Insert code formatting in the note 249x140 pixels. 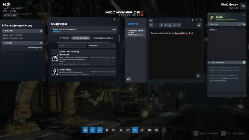click(x=179, y=25)
